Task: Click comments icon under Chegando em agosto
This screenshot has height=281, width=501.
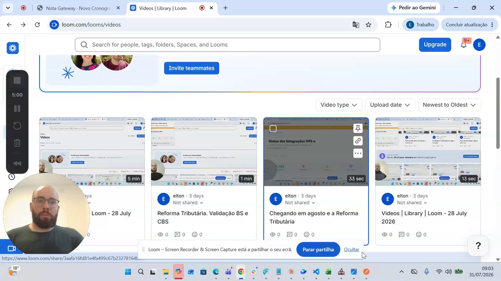Action: coord(289,235)
